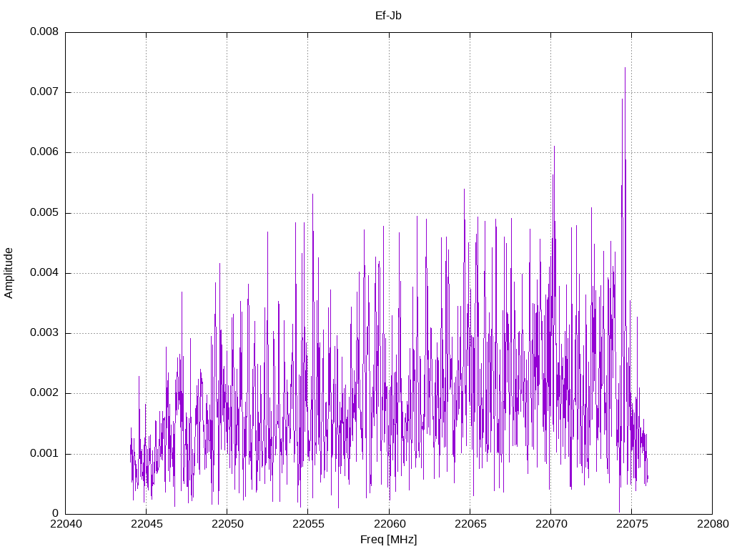
Task: Click the 0.002 y-axis tick label
Action: [44, 393]
